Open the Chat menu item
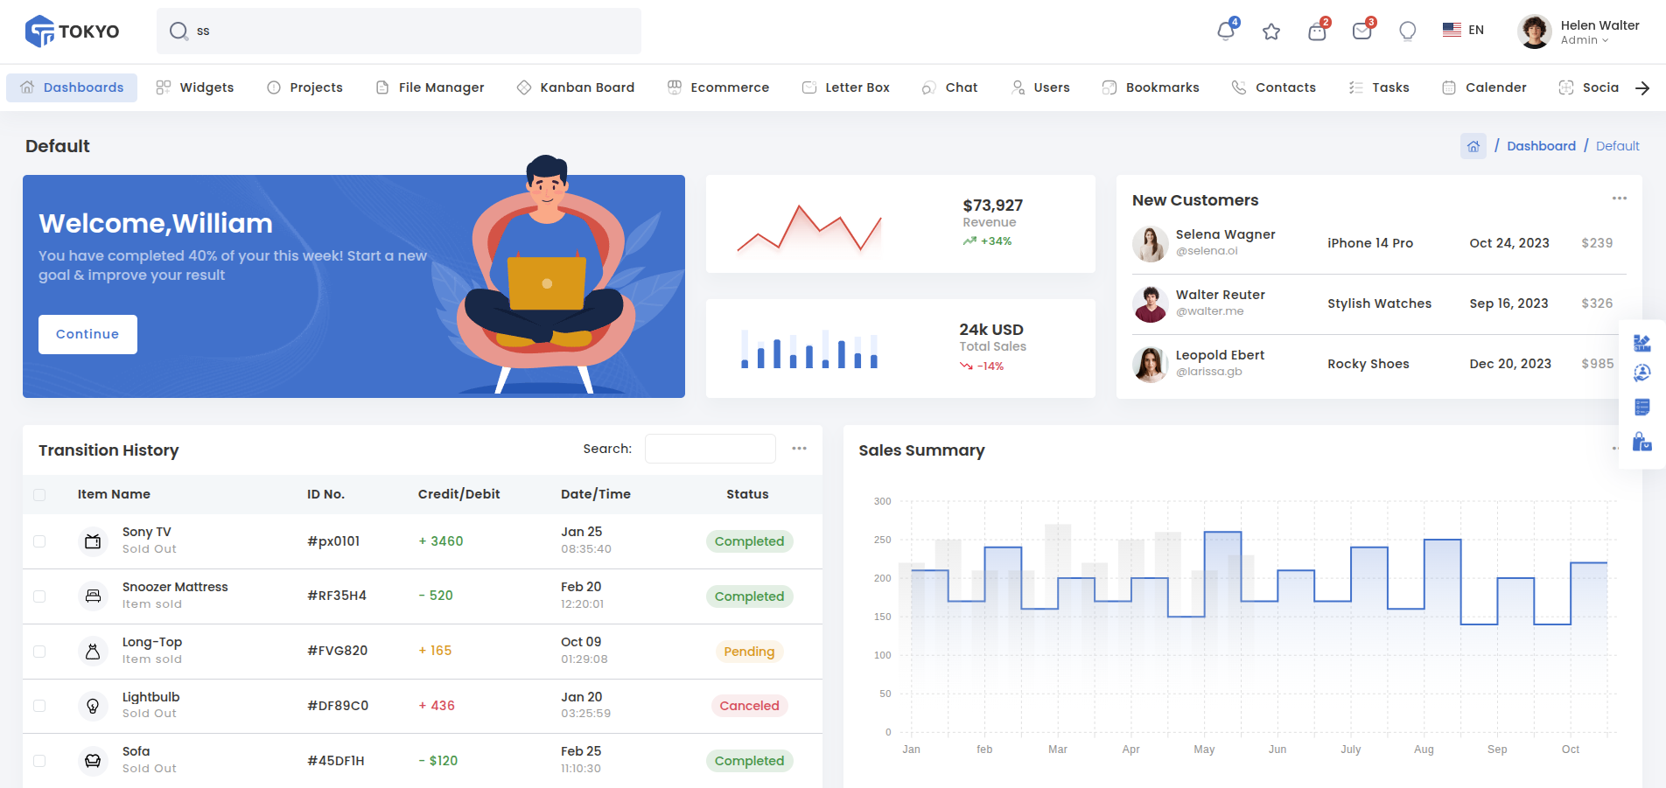 [x=949, y=87]
